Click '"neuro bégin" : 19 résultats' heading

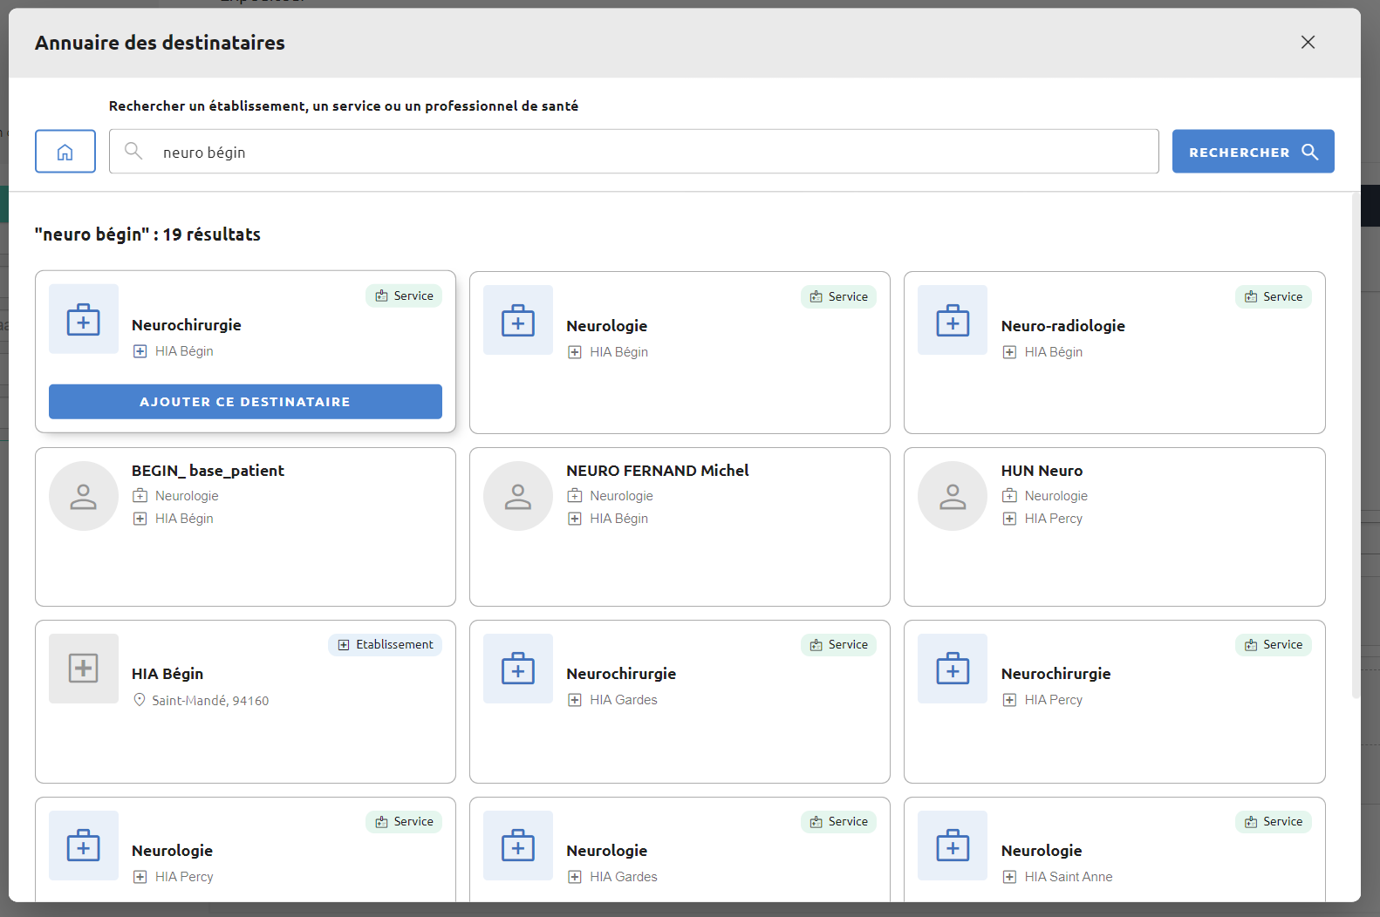pos(147,234)
